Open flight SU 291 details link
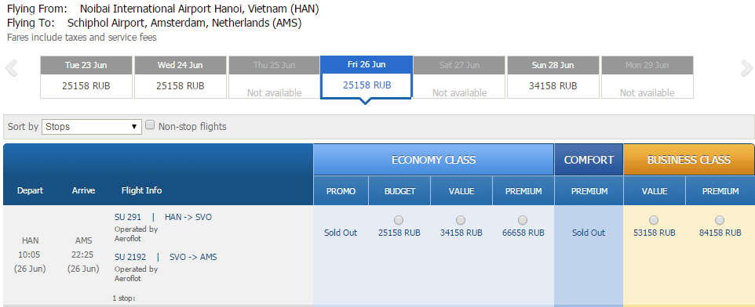This screenshot has width=755, height=307. (128, 217)
